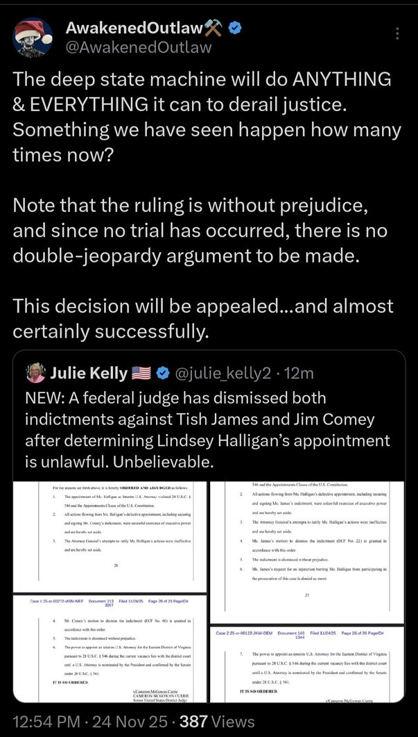418x737 pixels.
Task: Open AwakenedOutlaw's Santa-hat profile avatar
Action: tap(32, 38)
